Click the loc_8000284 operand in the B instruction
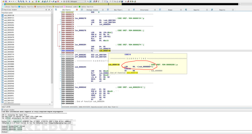The width and height of the screenshot is (252, 134). point(105,24)
